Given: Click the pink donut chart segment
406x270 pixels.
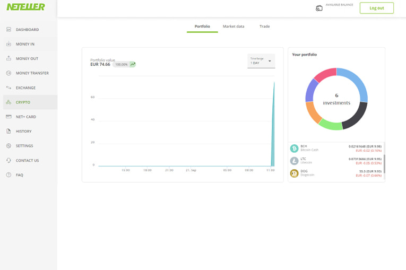Looking at the screenshot, I should click(325, 74).
